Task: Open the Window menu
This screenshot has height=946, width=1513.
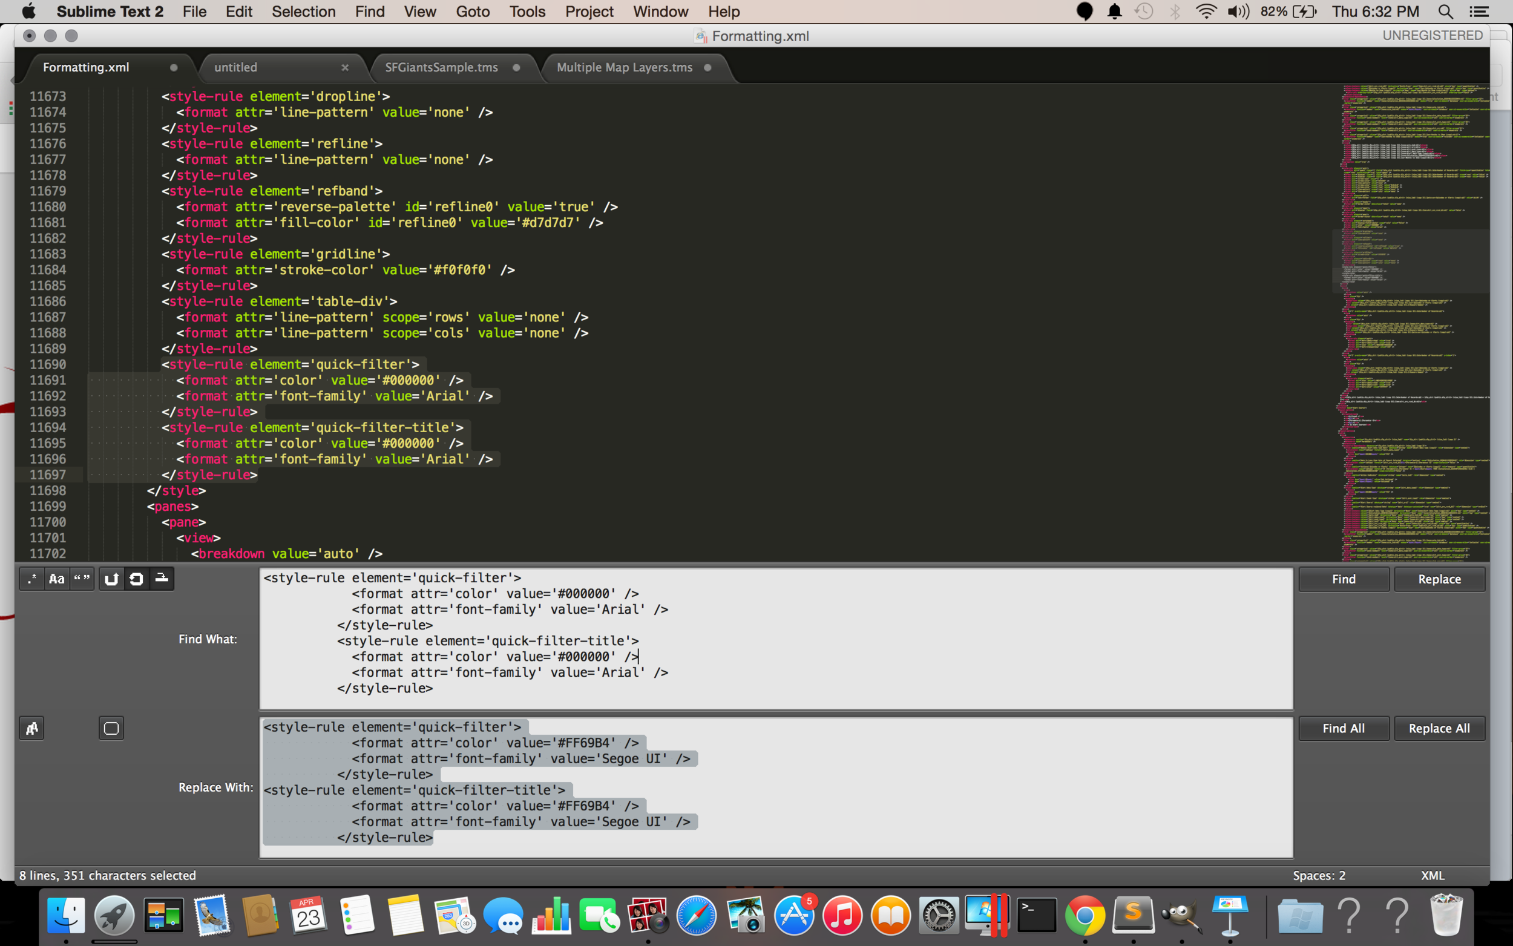Action: (x=660, y=11)
